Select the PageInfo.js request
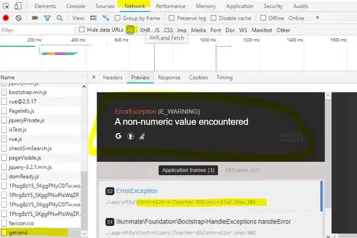Viewport: 357px width, 238px height. coord(40,111)
